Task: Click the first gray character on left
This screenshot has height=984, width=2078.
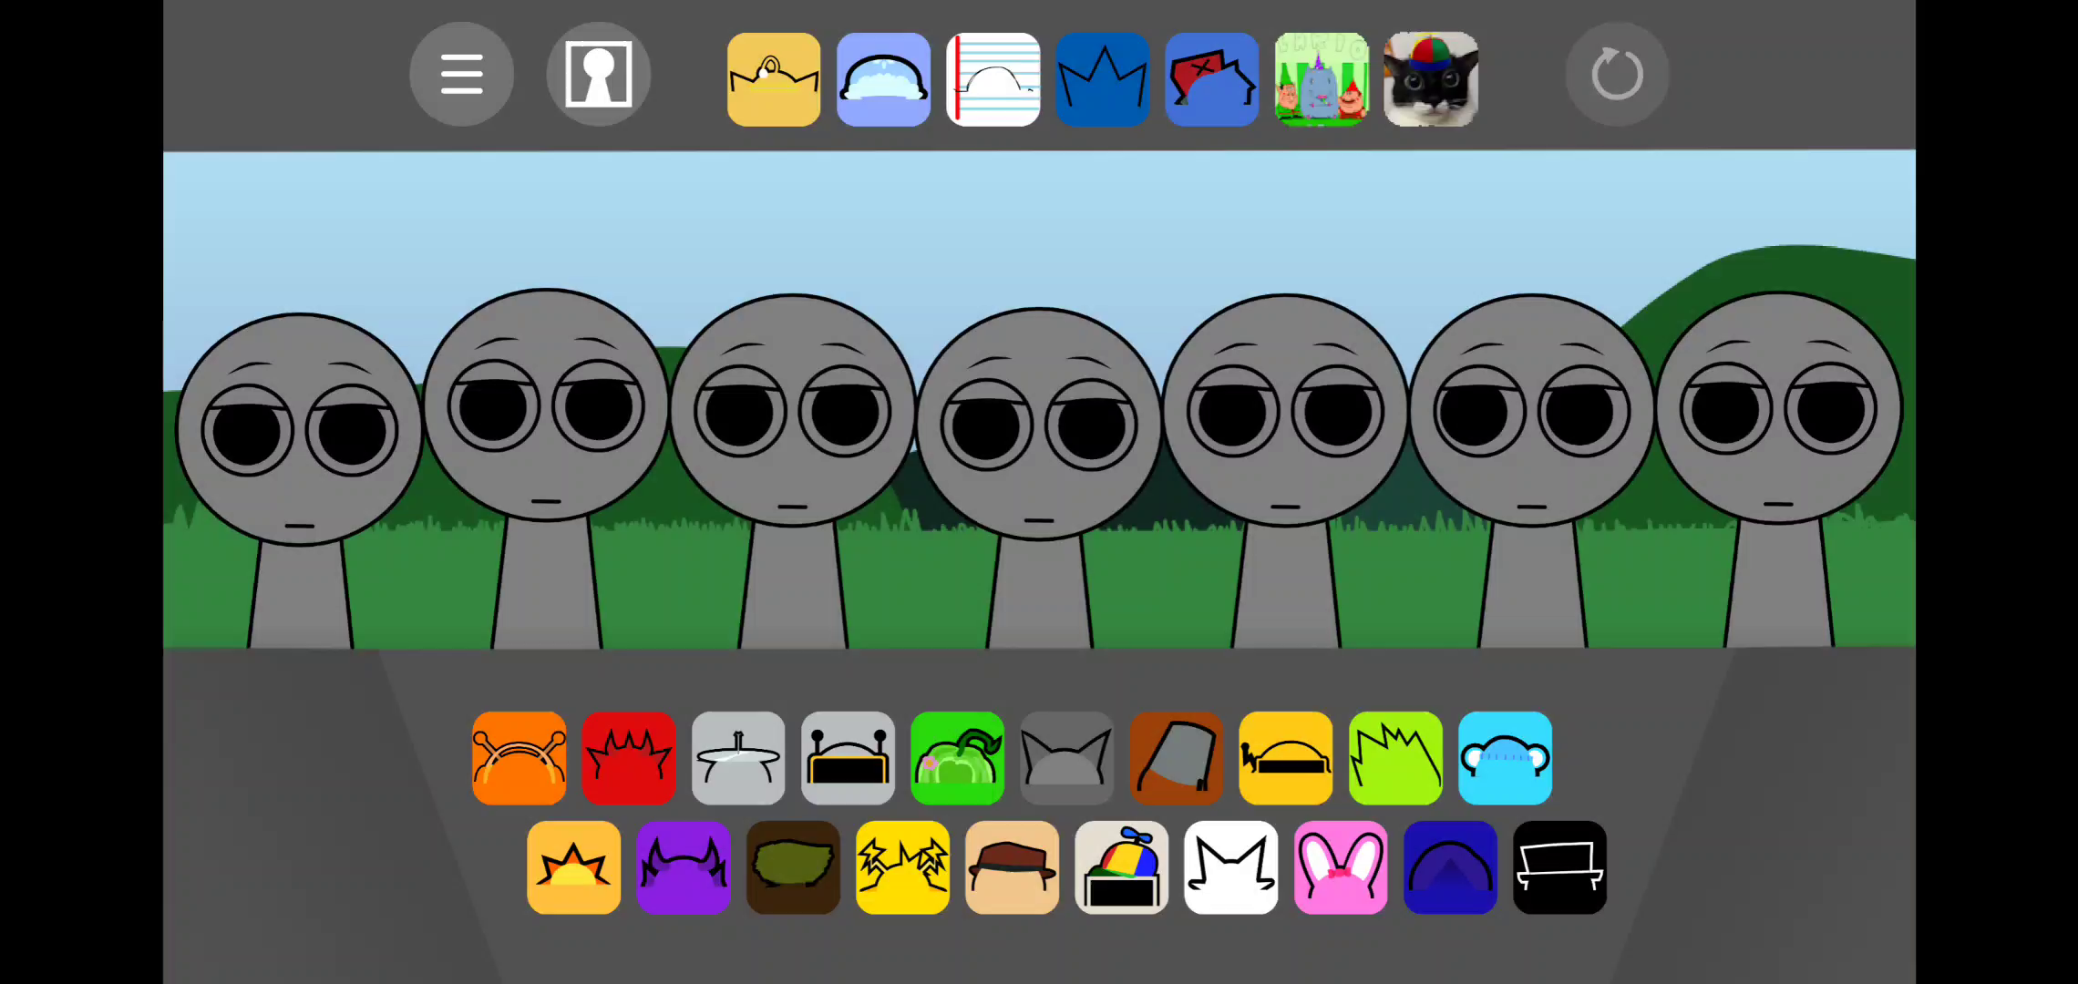Action: 299,437
